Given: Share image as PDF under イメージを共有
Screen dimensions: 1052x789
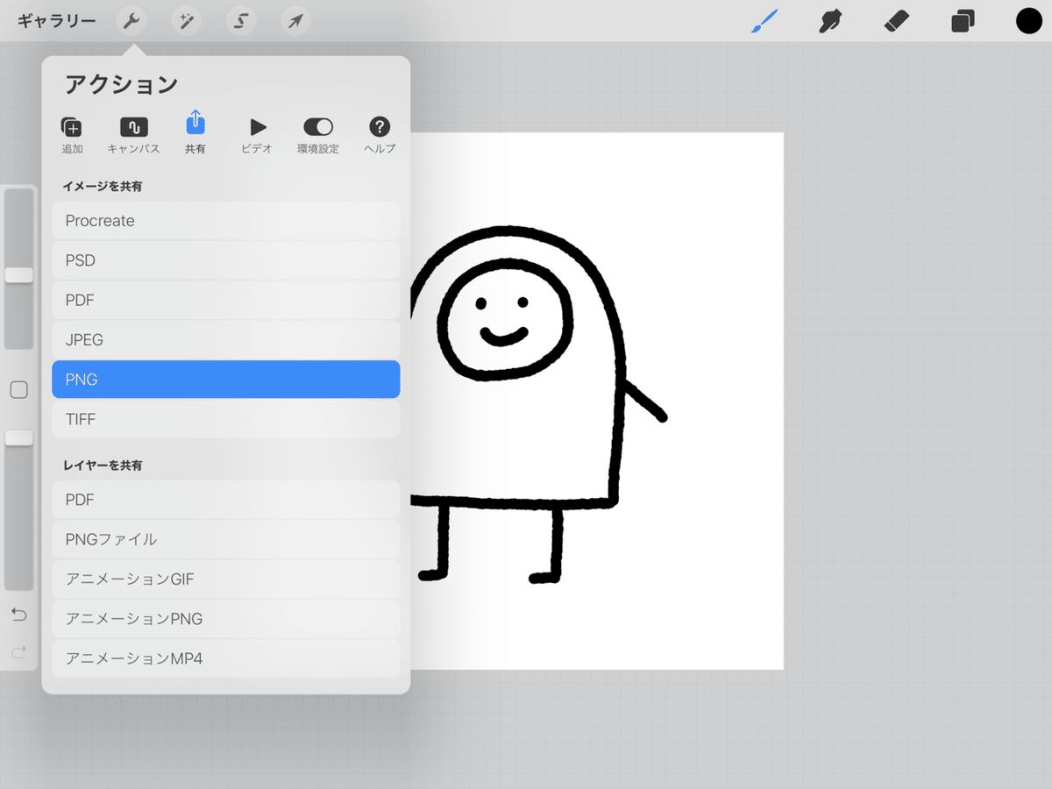Looking at the screenshot, I should pyautogui.click(x=226, y=300).
